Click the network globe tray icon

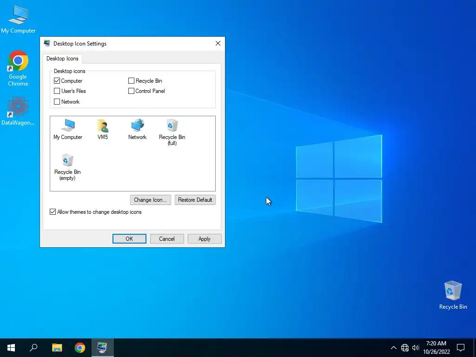pyautogui.click(x=405, y=348)
